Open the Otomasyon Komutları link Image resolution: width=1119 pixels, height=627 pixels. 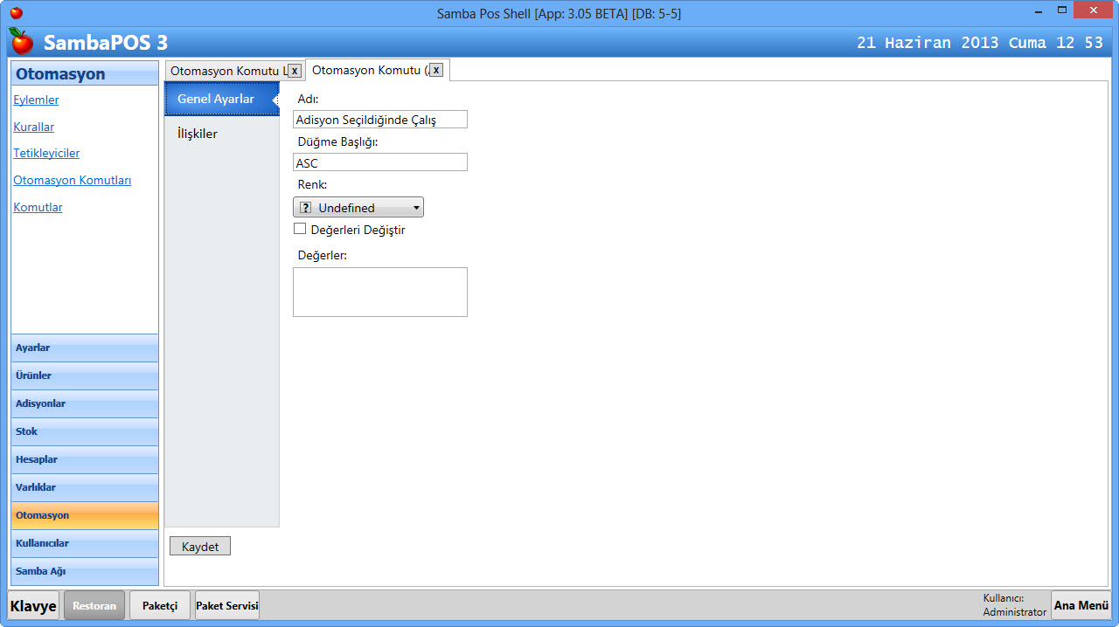click(x=72, y=180)
